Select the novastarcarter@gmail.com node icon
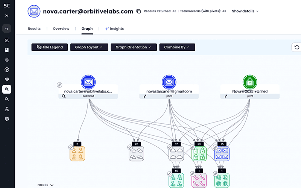Image resolution: width=301 pixels, height=188 pixels. [x=169, y=82]
